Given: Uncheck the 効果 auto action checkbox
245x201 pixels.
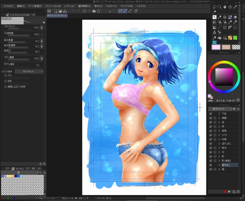Looking at the screenshot, I should (x=211, y=139).
